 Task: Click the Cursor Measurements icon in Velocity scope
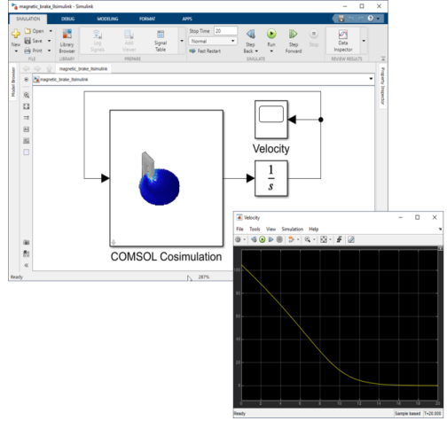tap(351, 239)
